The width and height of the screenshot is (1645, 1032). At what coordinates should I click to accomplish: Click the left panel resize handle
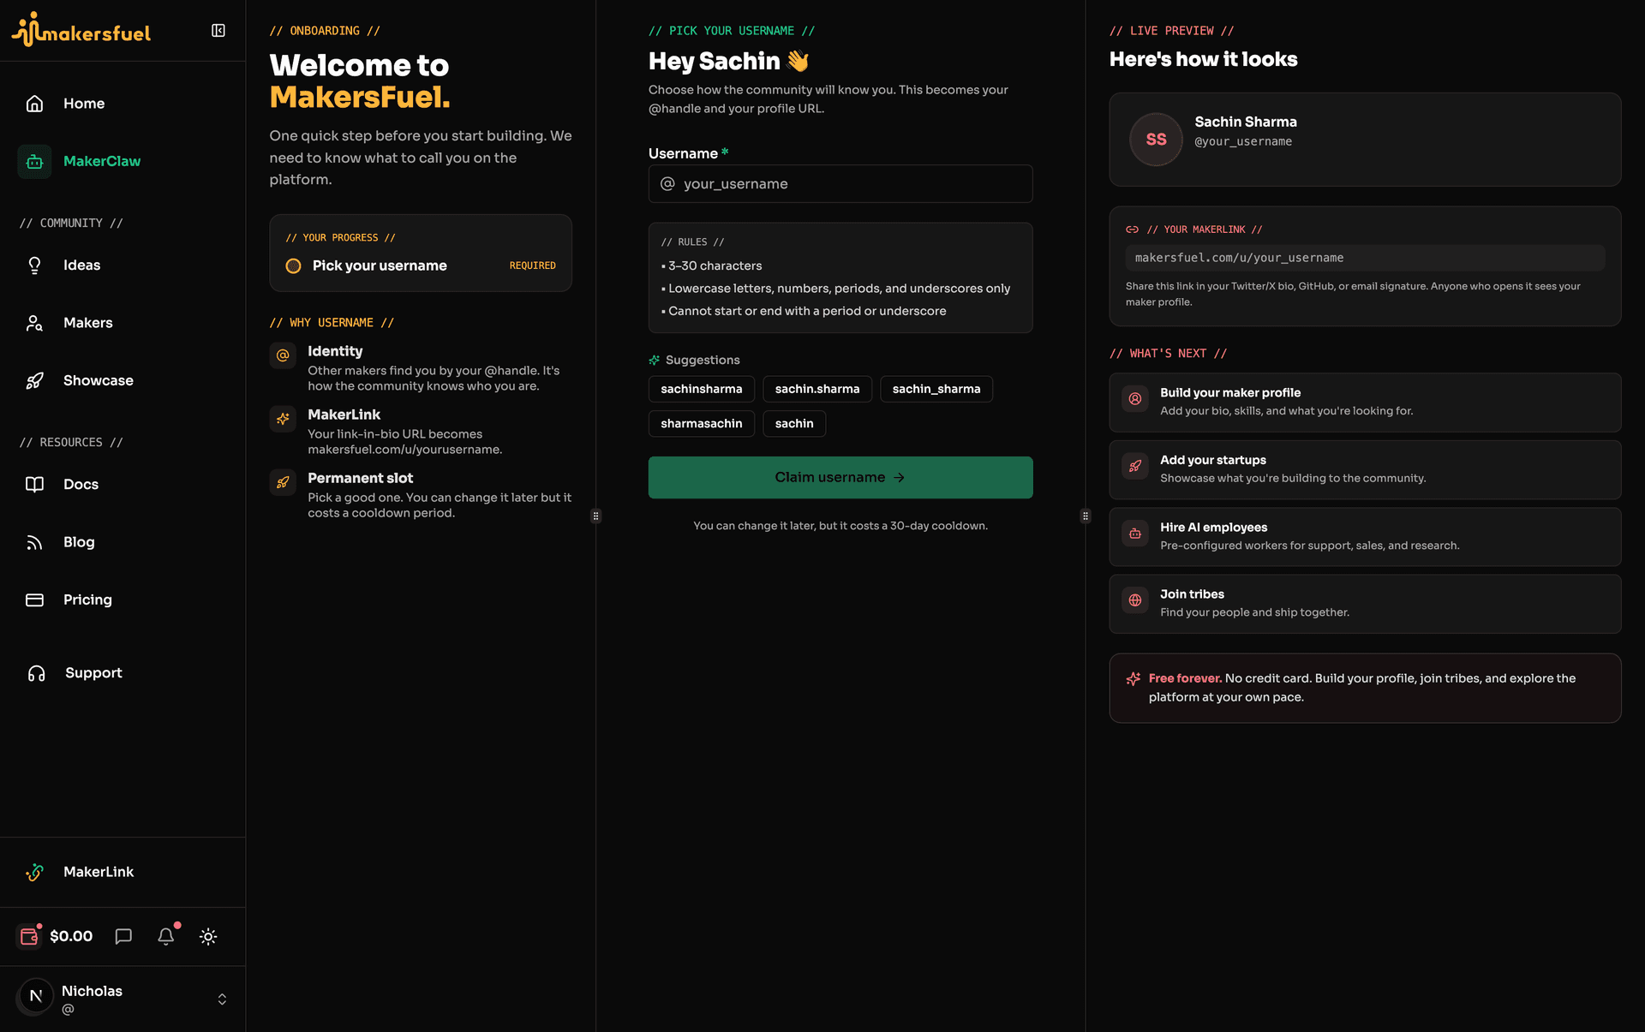click(x=596, y=516)
